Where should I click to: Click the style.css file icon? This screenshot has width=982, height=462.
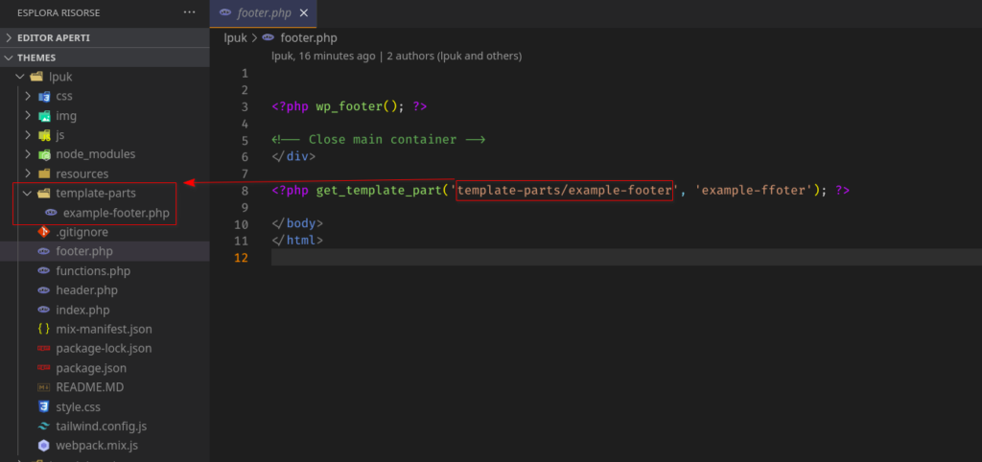[44, 407]
